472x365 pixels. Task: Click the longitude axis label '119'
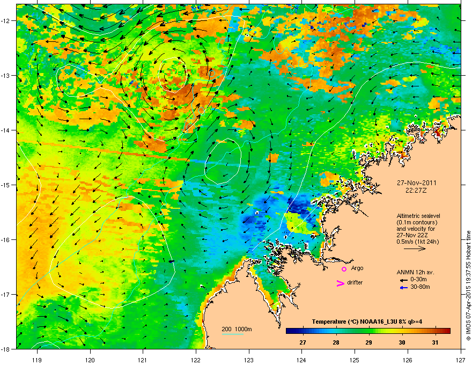(x=38, y=360)
